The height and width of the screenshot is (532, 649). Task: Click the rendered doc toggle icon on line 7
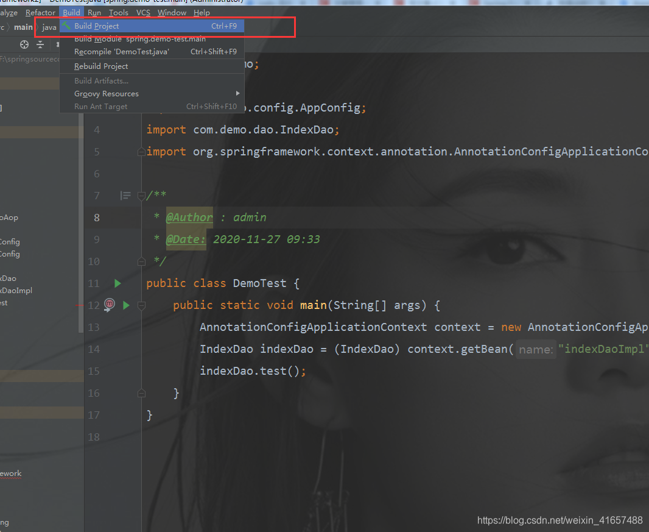coord(125,196)
